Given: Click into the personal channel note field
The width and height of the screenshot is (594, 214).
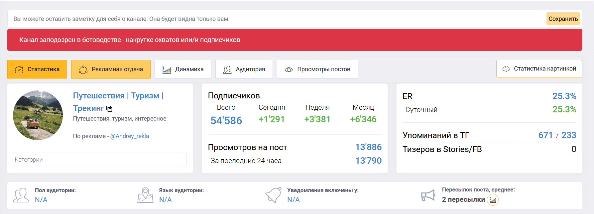Looking at the screenshot, I should tap(276, 19).
